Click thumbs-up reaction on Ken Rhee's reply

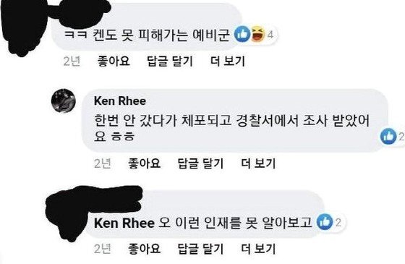(x=388, y=136)
